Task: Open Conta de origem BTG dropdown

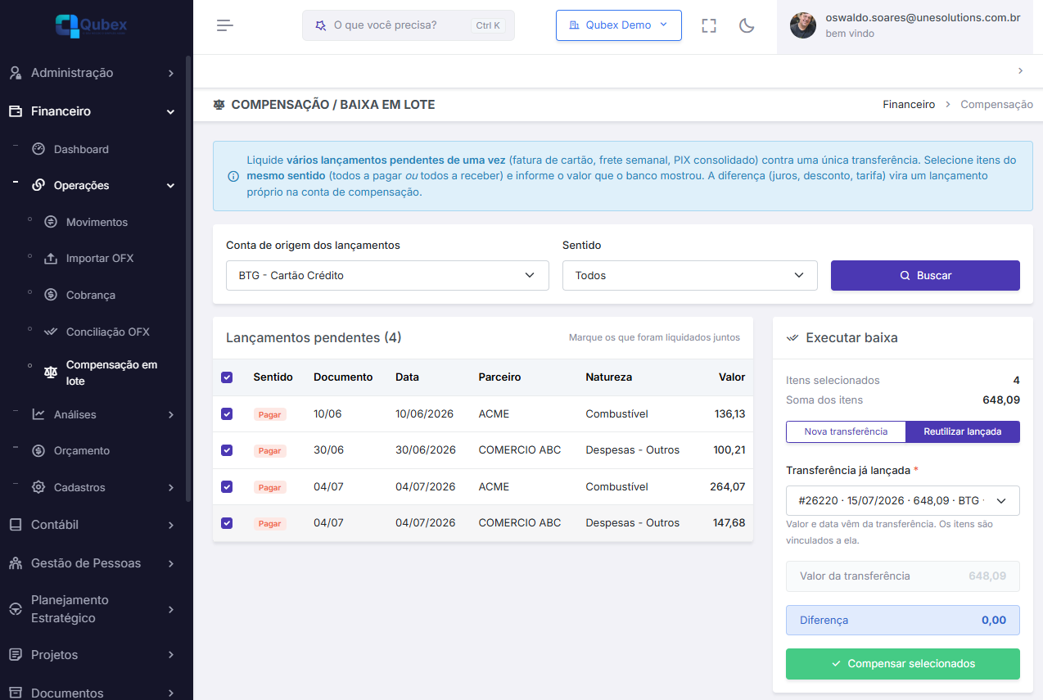Action: [x=387, y=275]
